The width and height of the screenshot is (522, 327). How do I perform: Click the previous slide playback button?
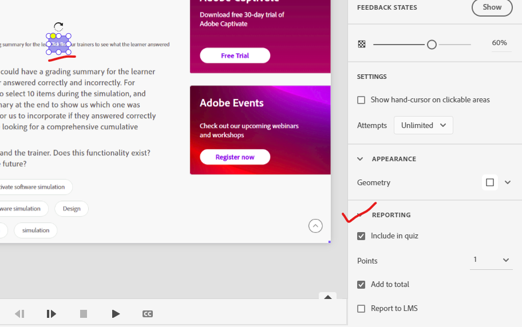(19, 314)
